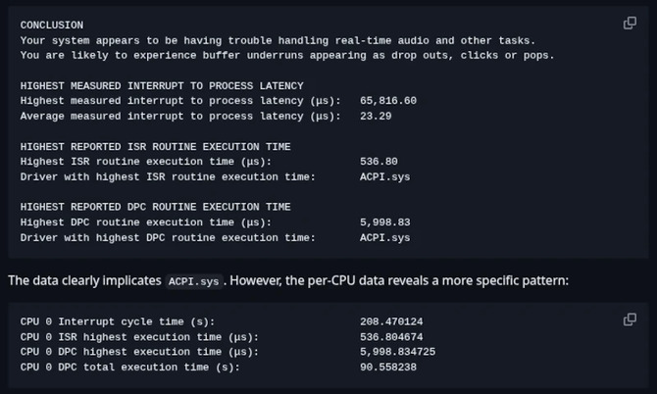The image size is (657, 394).
Task: Click the inline ACPI.sys code tag
Action: [193, 281]
